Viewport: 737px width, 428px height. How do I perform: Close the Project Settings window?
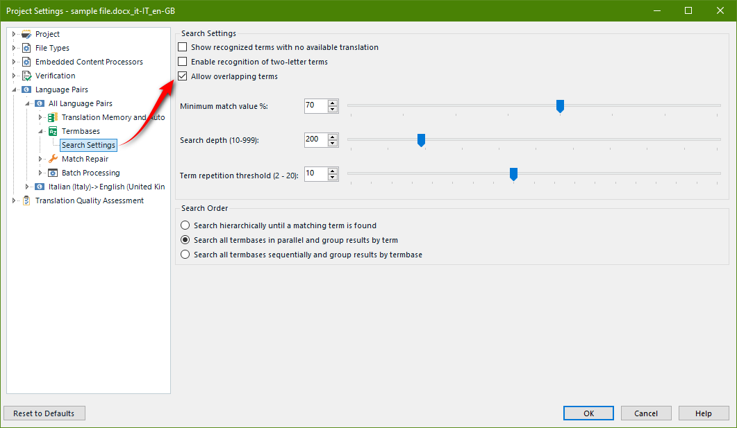click(x=720, y=10)
